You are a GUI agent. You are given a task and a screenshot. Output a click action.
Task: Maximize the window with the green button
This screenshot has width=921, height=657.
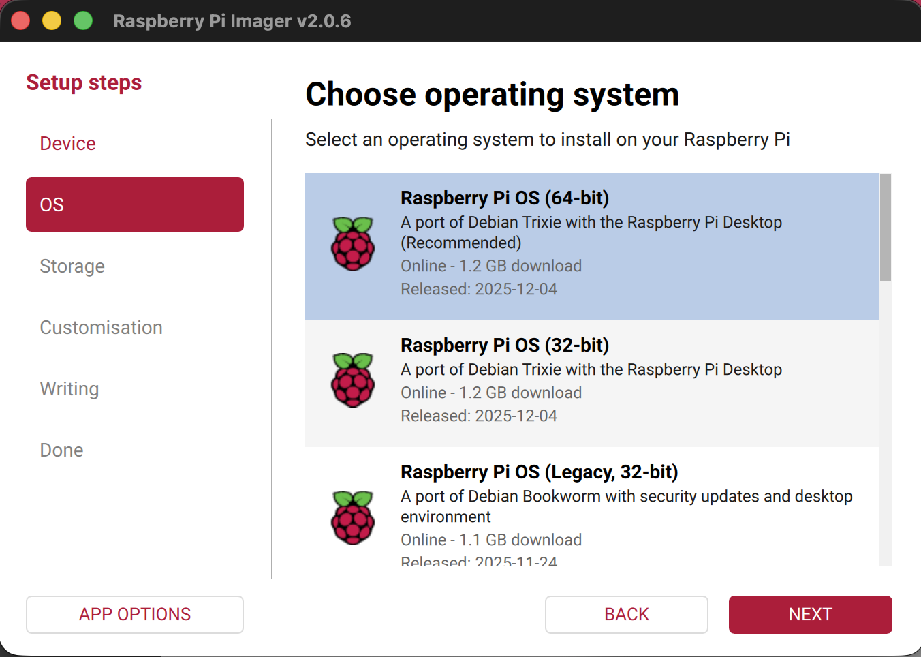(83, 20)
